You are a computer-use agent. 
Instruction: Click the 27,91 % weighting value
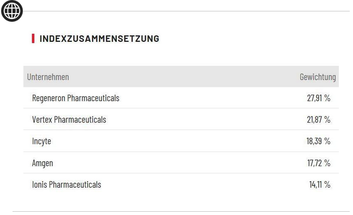click(x=319, y=98)
